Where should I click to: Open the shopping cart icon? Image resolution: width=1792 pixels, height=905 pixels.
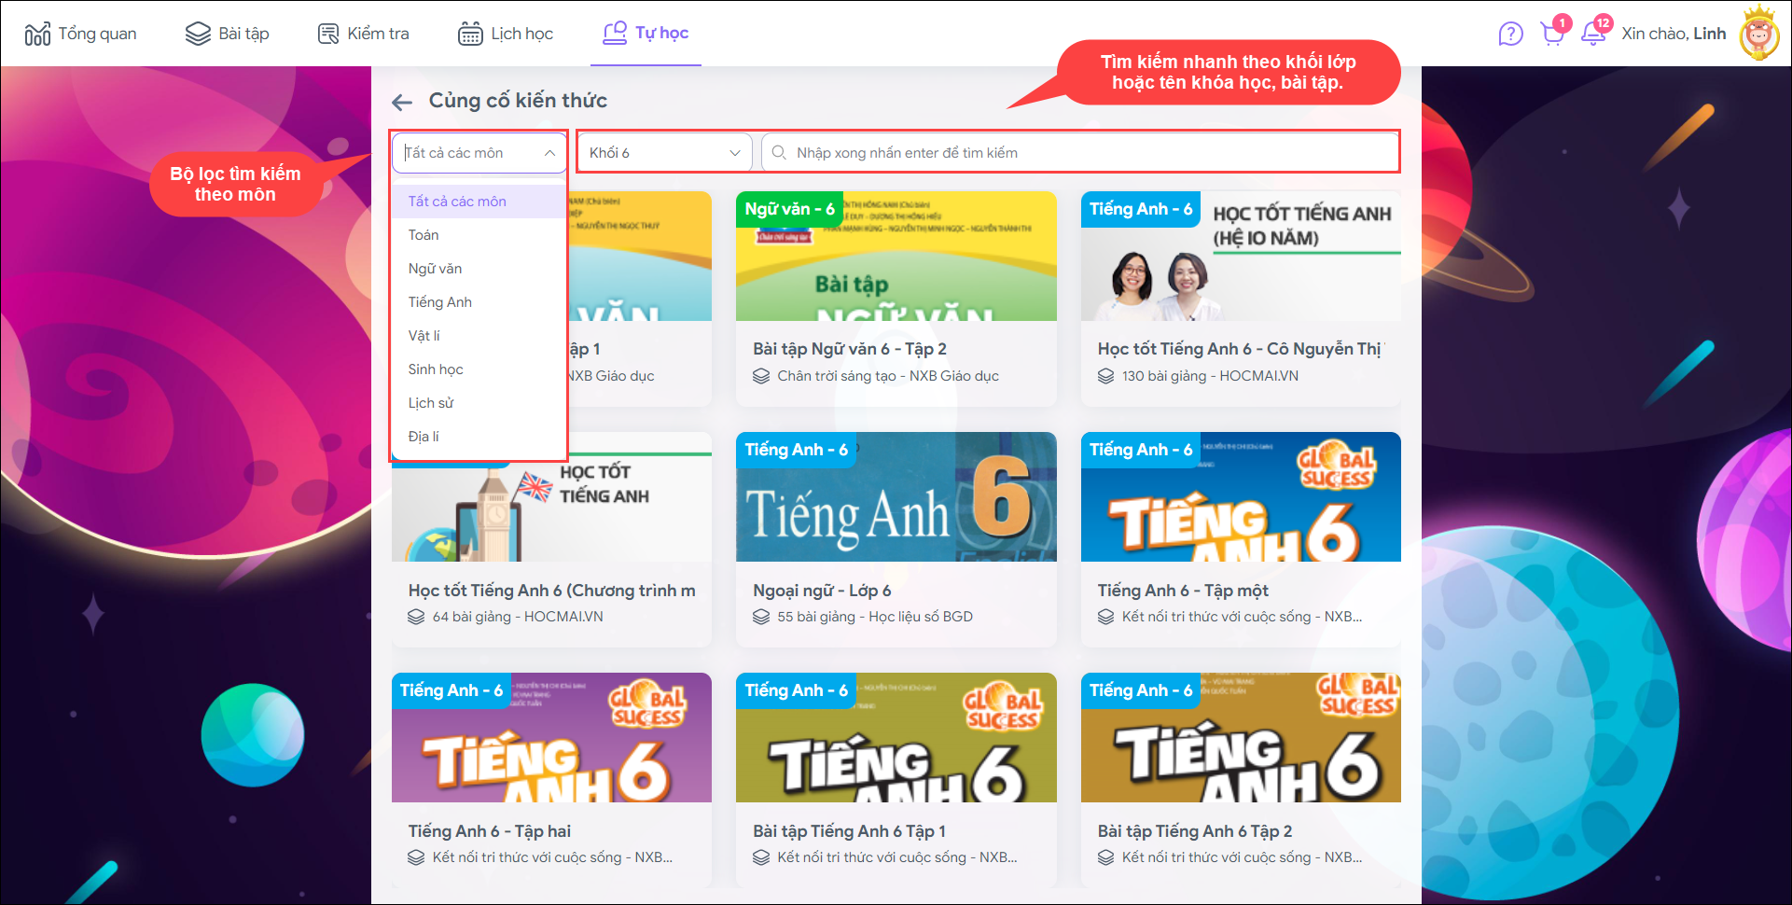pyautogui.click(x=1553, y=34)
